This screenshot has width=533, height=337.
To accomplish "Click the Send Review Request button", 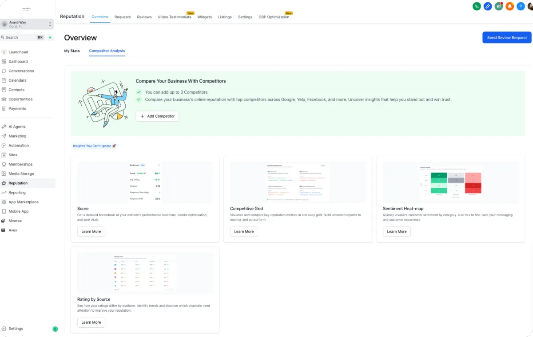I will (x=507, y=37).
